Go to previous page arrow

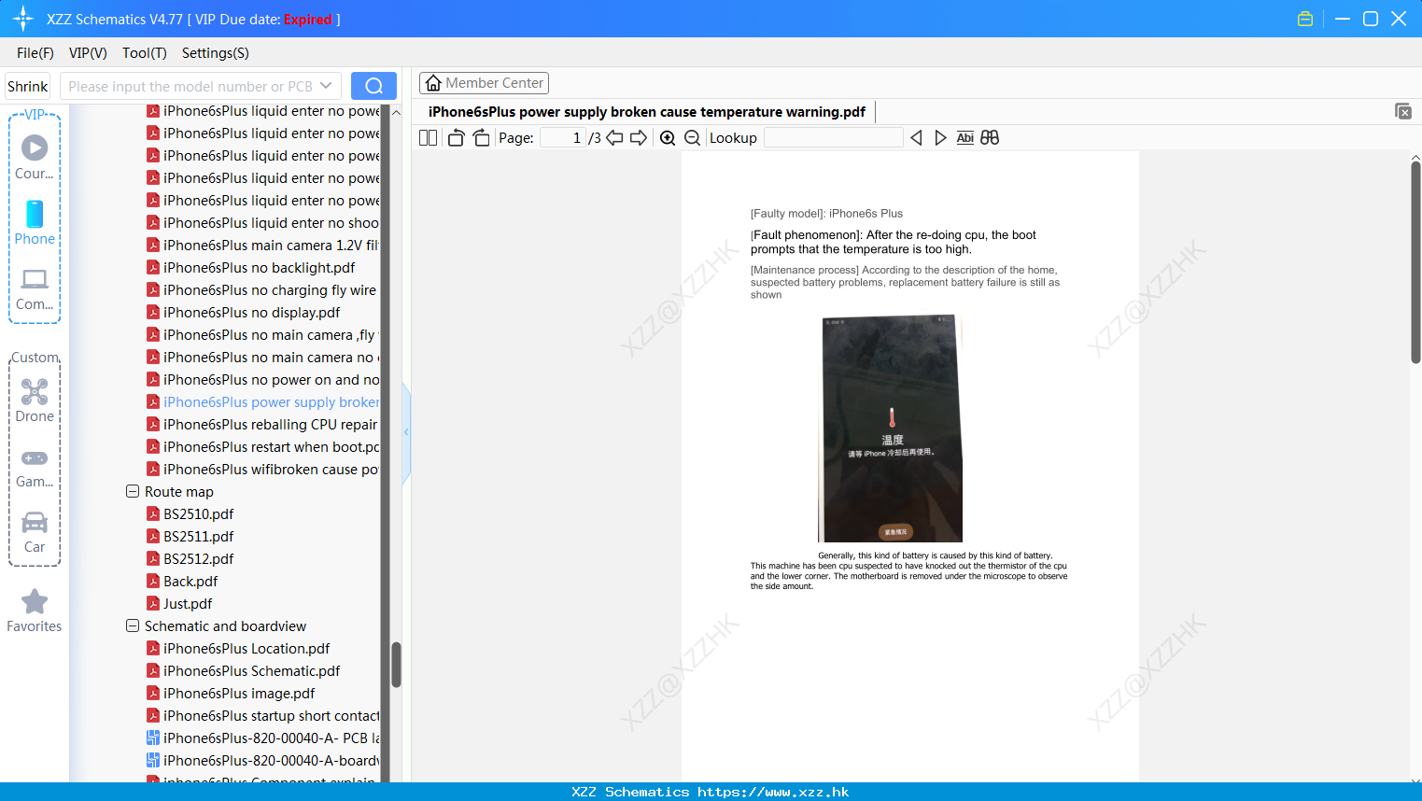tap(614, 138)
